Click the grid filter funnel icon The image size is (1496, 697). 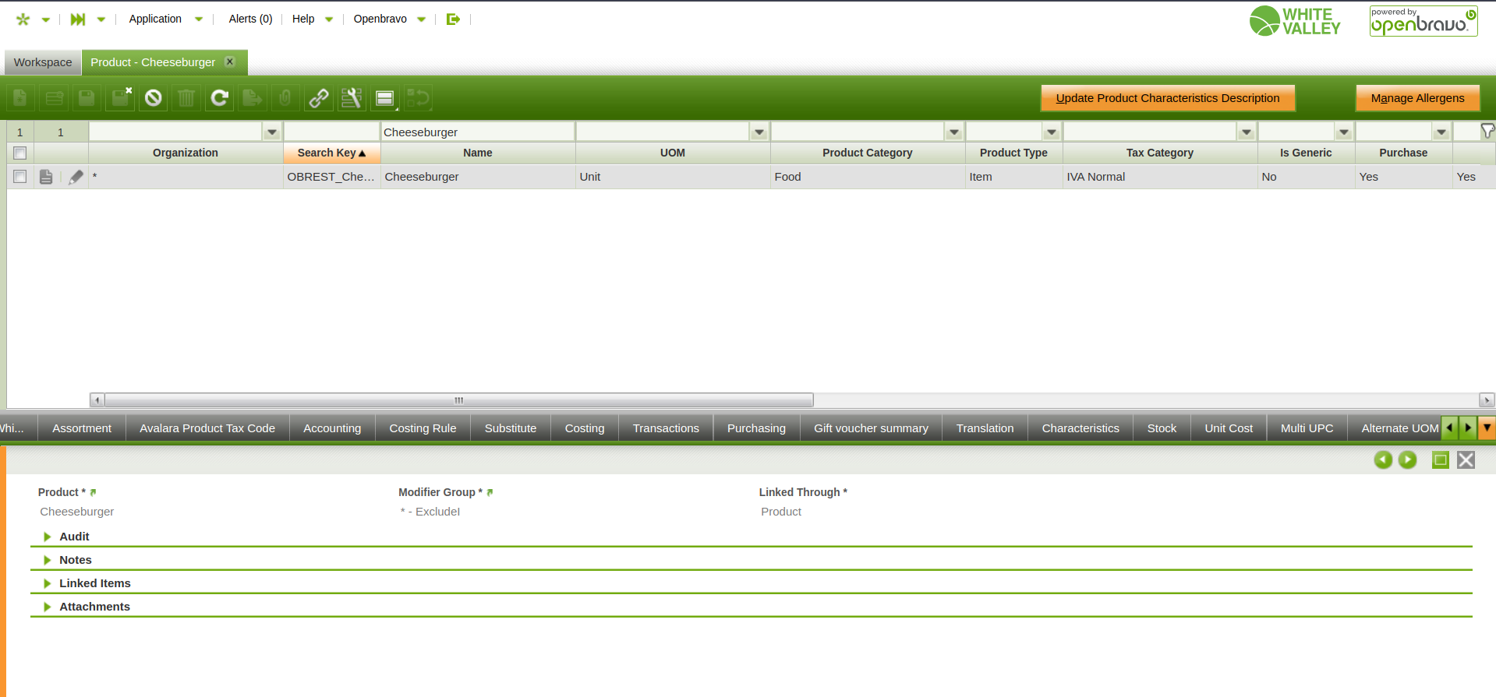point(1487,132)
